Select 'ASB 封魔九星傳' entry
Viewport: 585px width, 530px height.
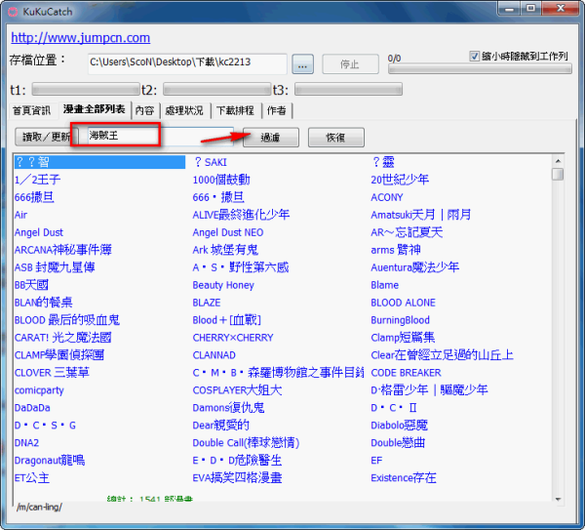[x=55, y=267]
